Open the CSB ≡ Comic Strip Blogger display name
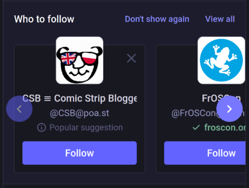Viewport: 249px width, 188px height. 79,98
